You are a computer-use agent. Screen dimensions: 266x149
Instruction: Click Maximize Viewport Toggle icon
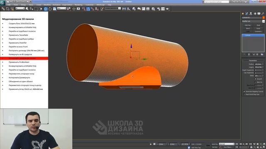click(264, 147)
